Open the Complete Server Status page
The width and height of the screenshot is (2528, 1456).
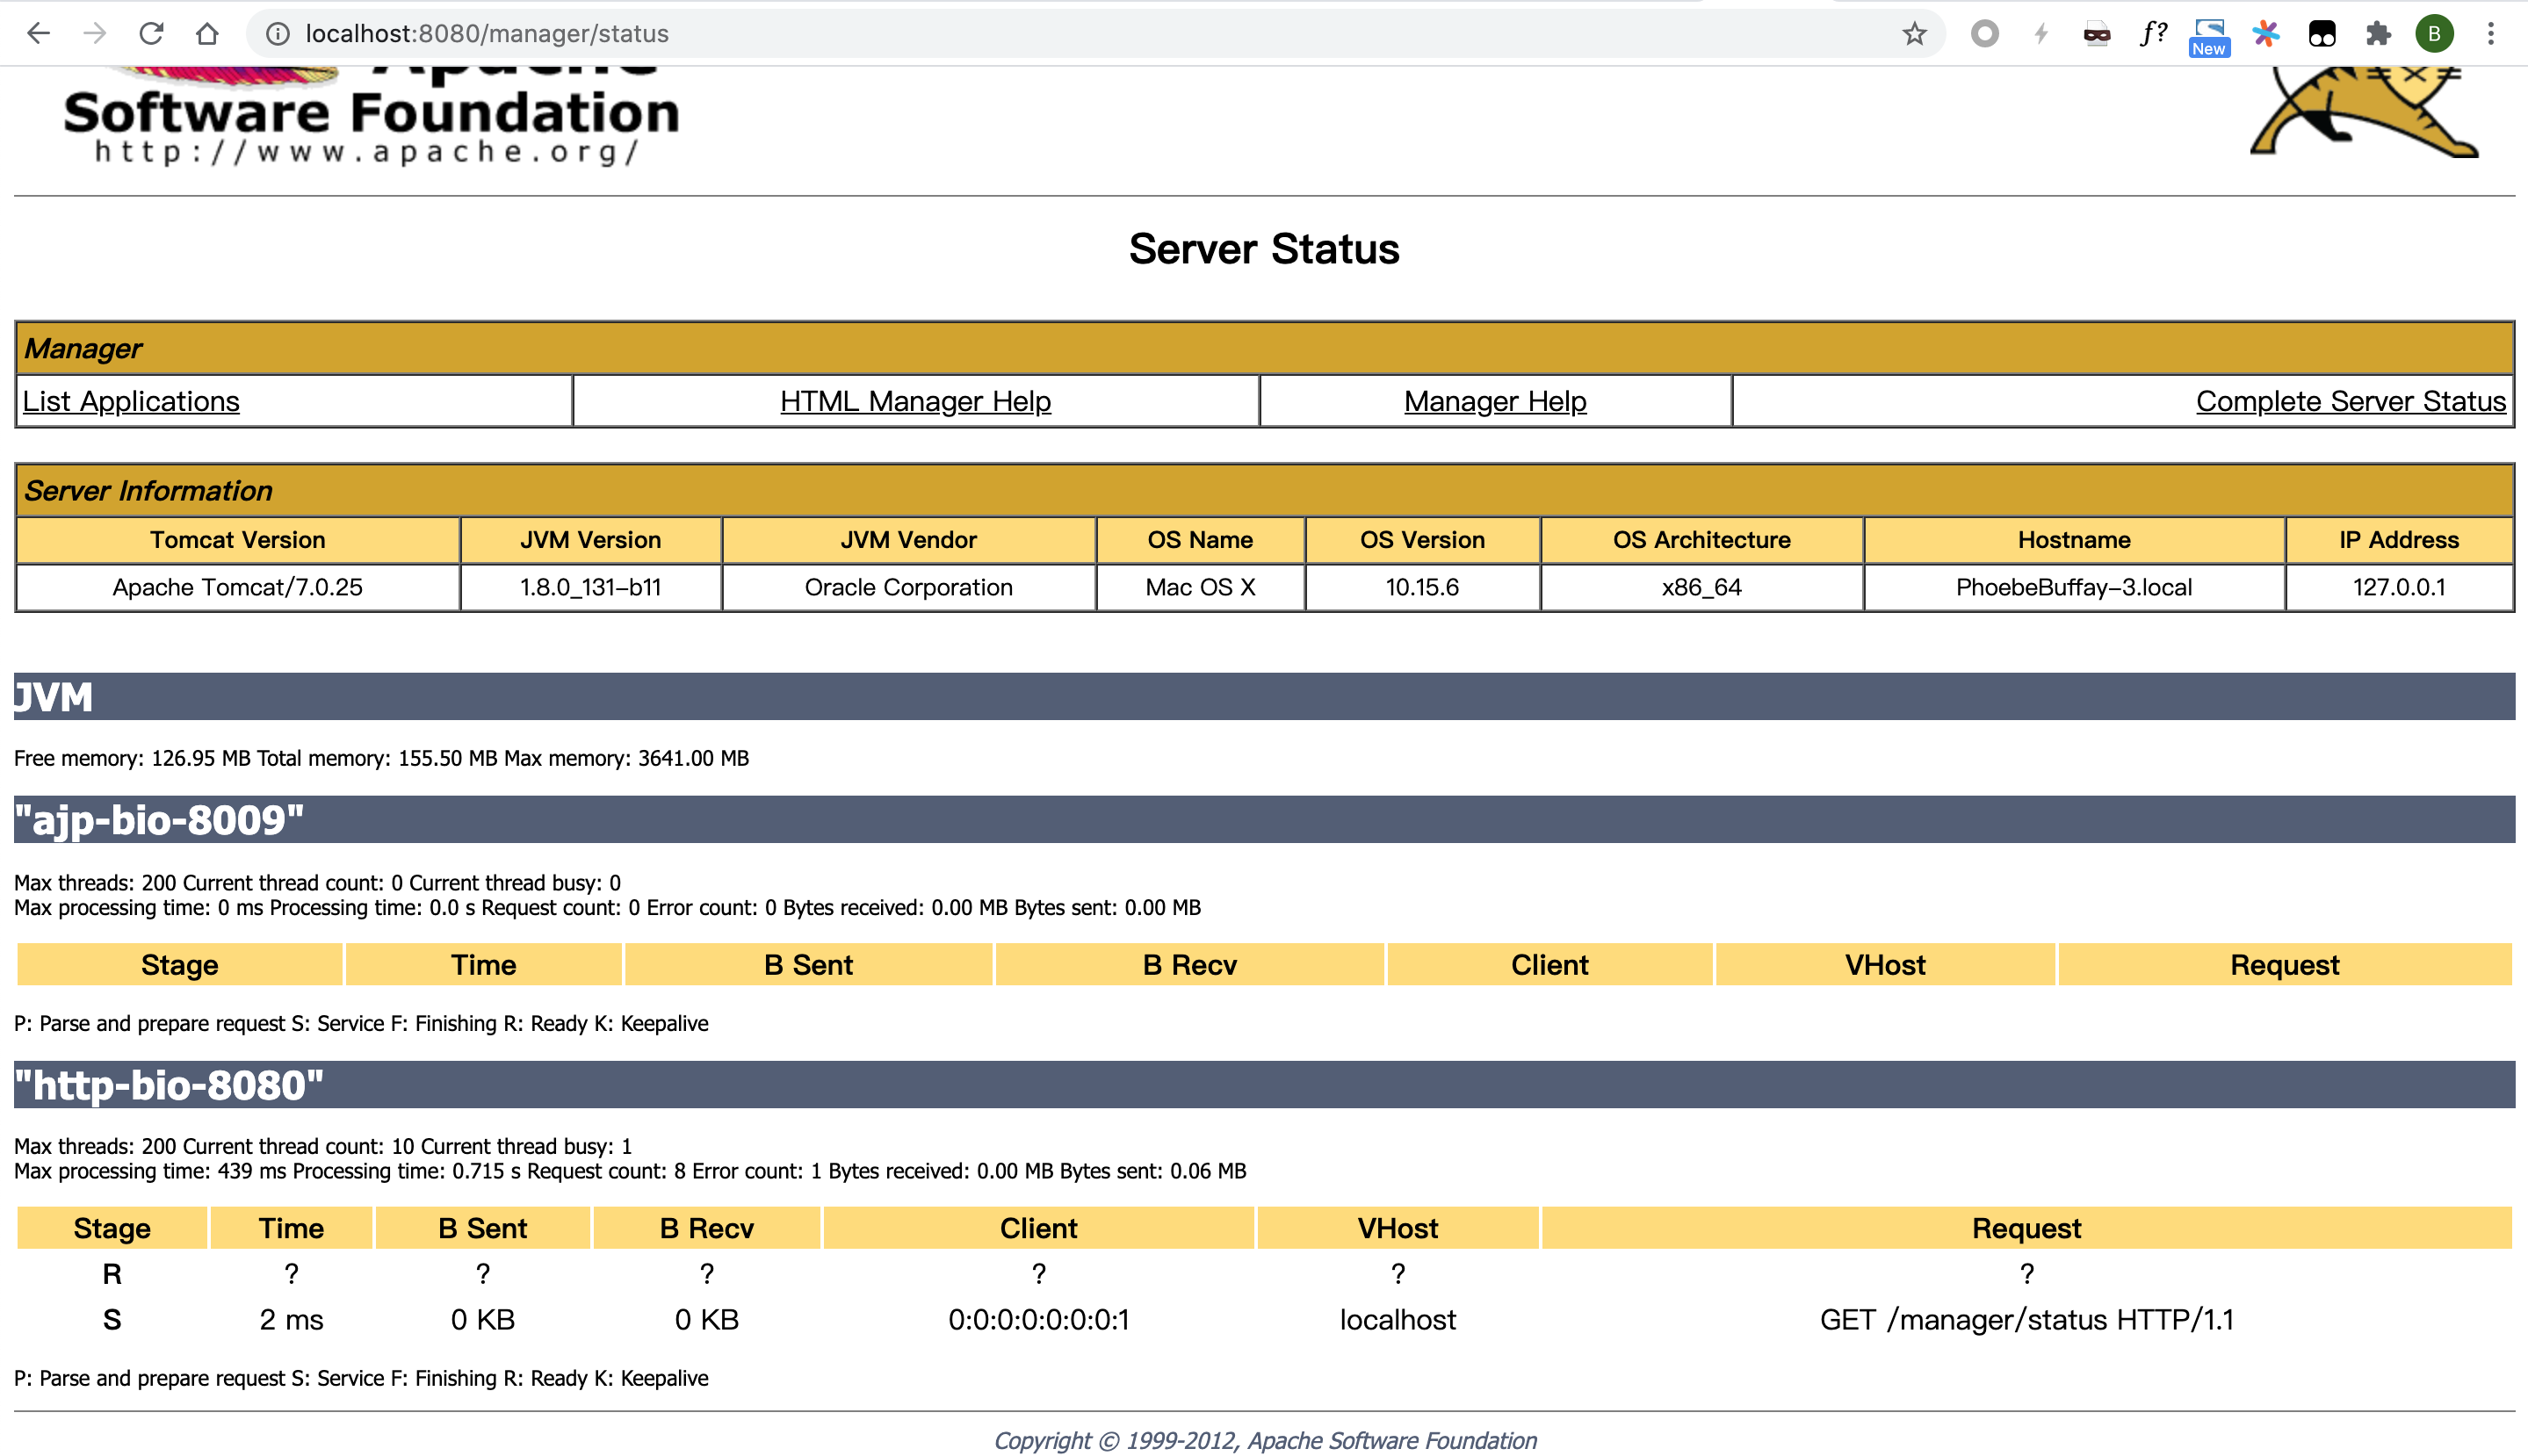click(x=2349, y=402)
